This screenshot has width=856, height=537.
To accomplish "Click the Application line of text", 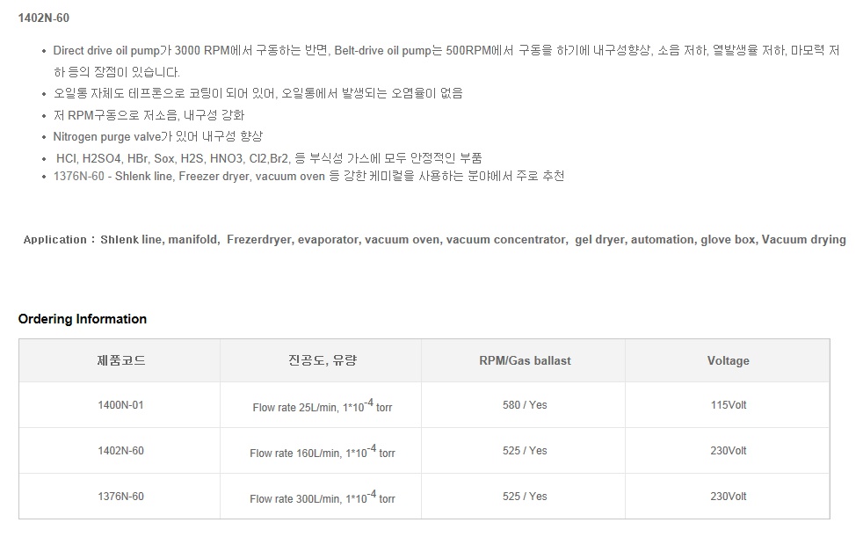I will pyautogui.click(x=434, y=240).
